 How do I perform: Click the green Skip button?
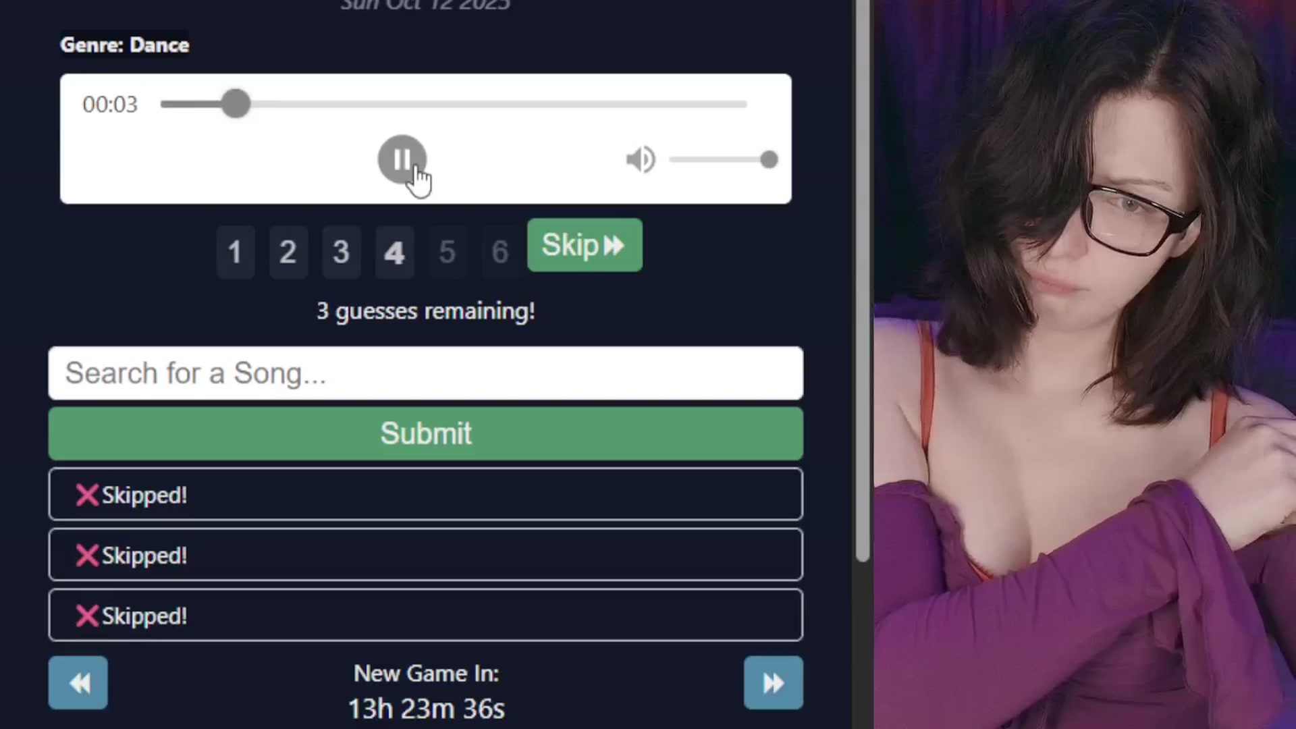(585, 245)
